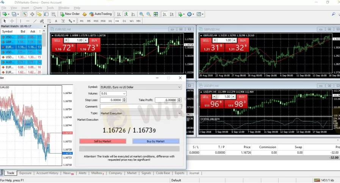The image size is (340, 183).
Task: Switch to the Account History tab
Action: click(47, 173)
